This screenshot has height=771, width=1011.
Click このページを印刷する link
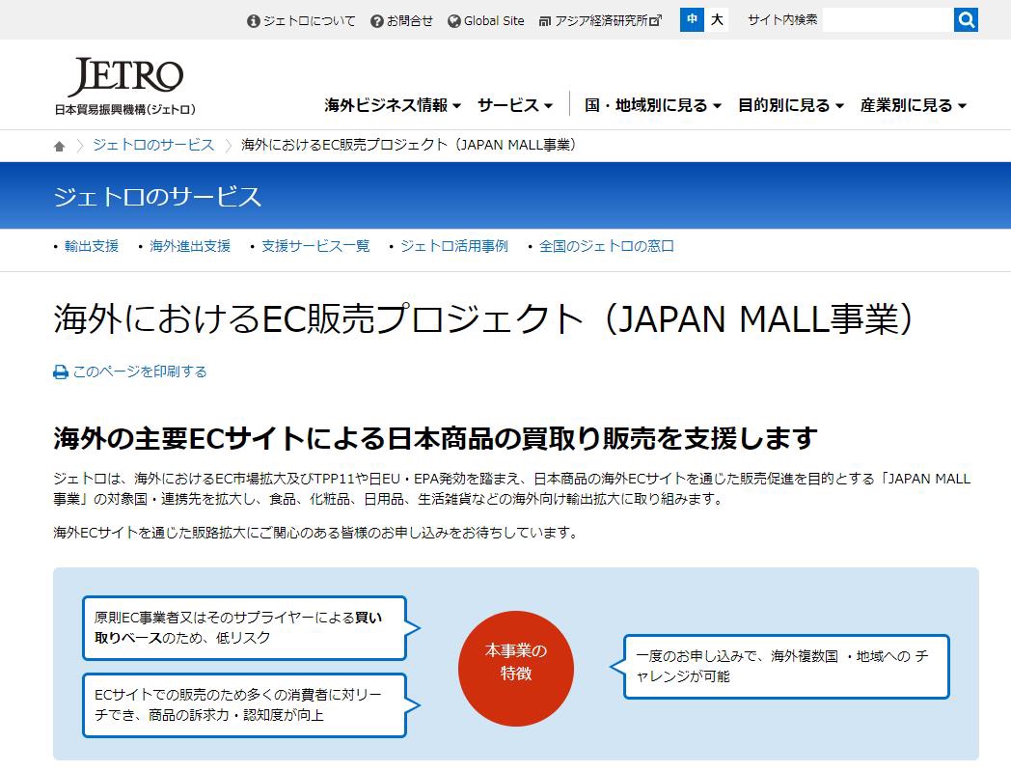(140, 372)
